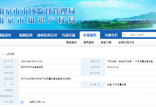Click the 内容概览 field label
The width and height of the screenshot is (156, 107).
[9, 90]
